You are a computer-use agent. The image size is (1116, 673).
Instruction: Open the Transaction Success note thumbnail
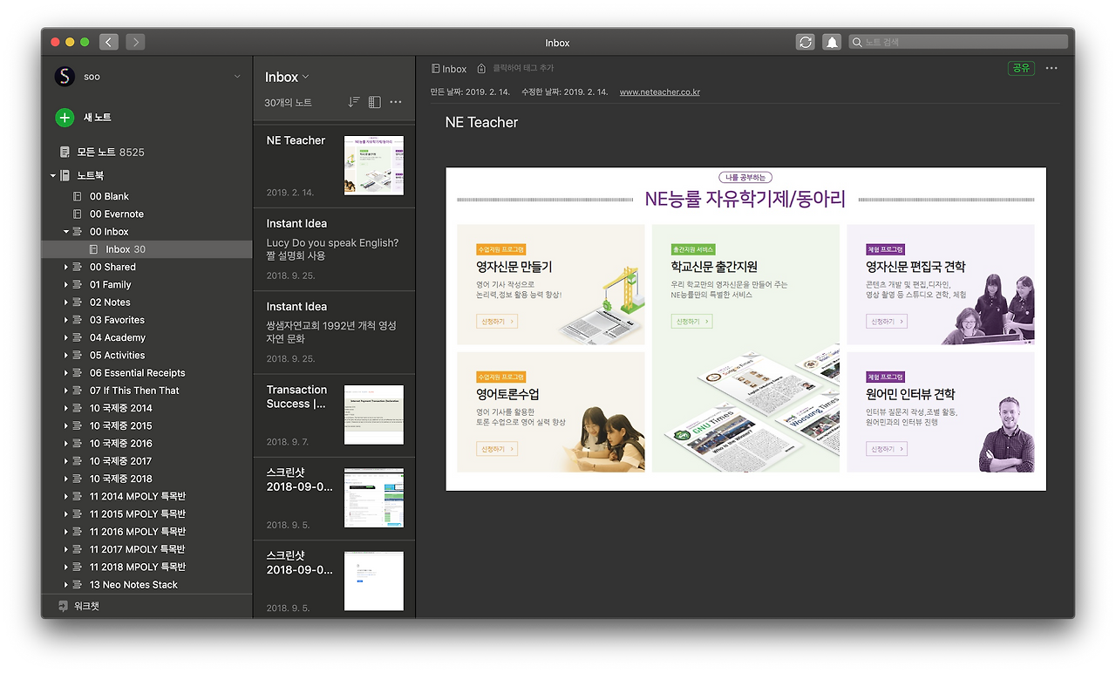374,415
